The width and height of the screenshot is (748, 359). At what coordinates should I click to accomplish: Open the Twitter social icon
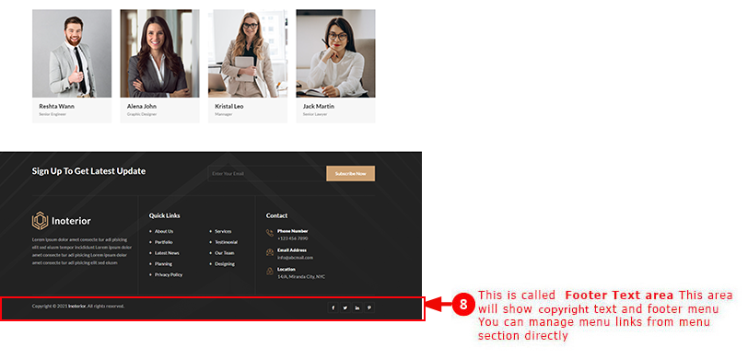pos(345,307)
